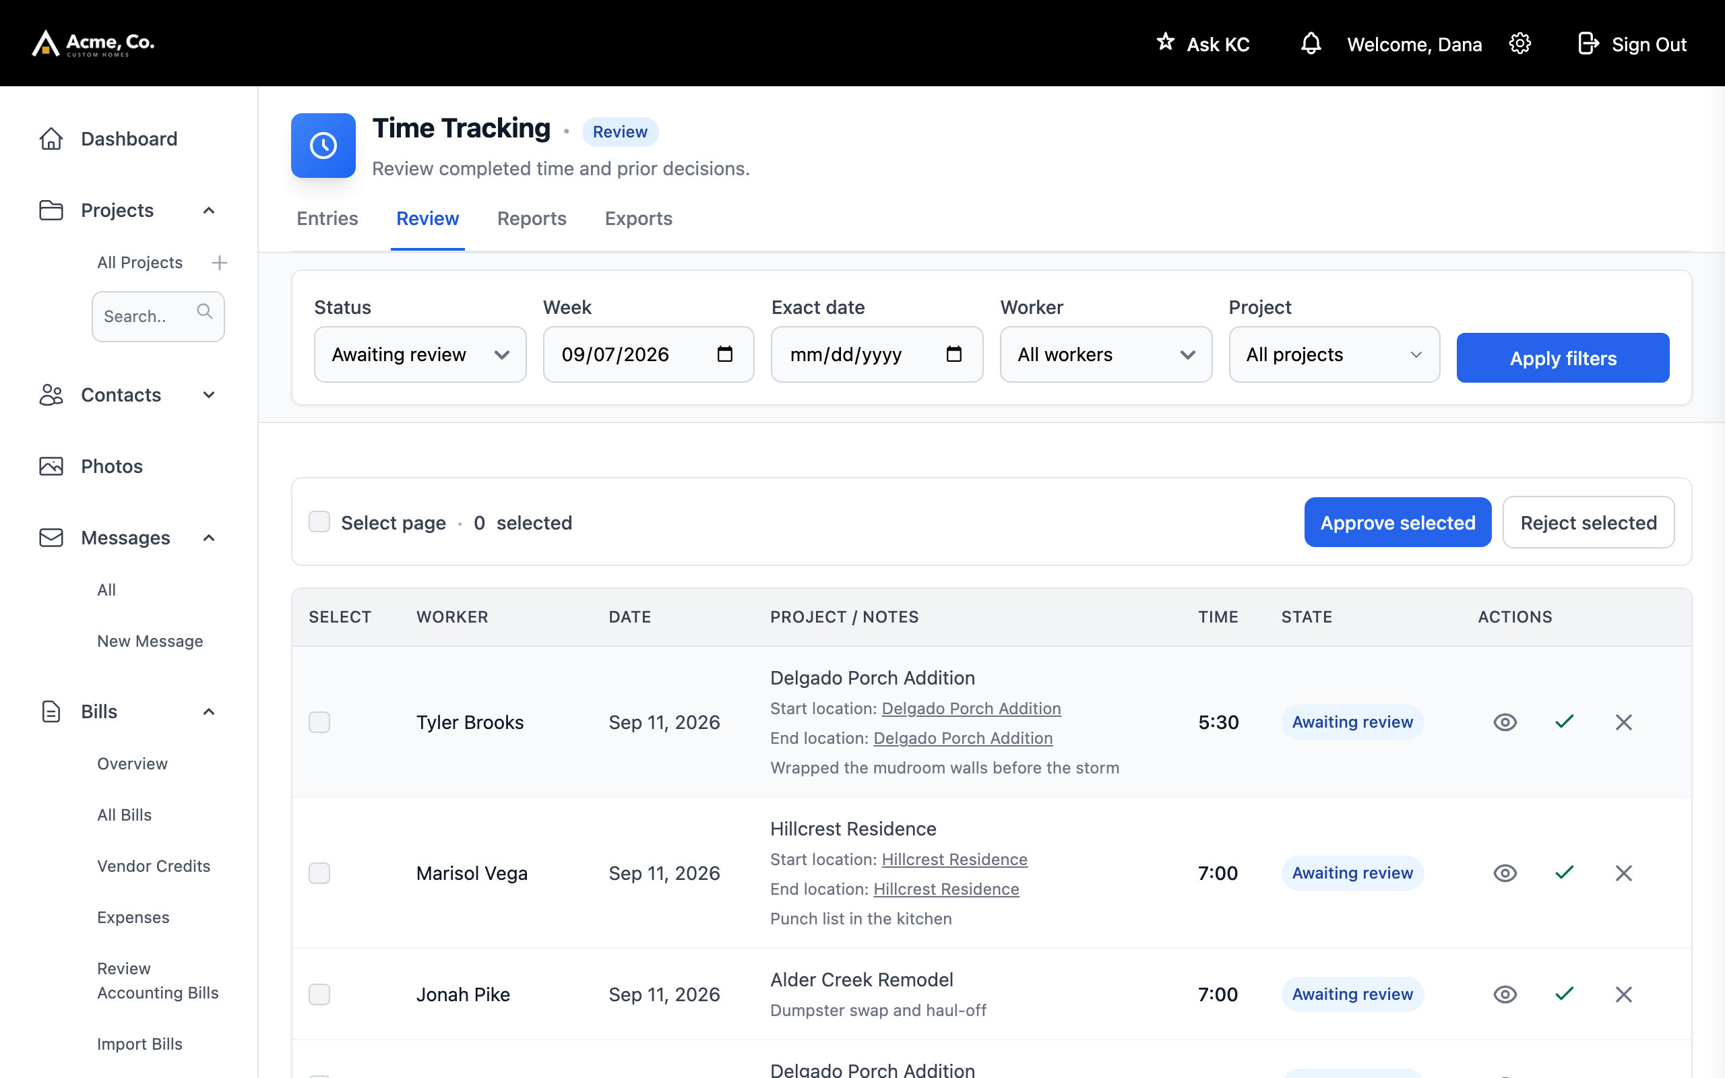Screen dimensions: 1725x1078
Task: Reject Jonah Pike entry with the X icon
Action: click(1624, 994)
